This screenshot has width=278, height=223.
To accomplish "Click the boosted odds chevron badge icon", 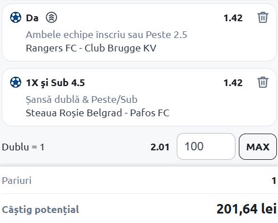I will pyautogui.click(x=51, y=17).
